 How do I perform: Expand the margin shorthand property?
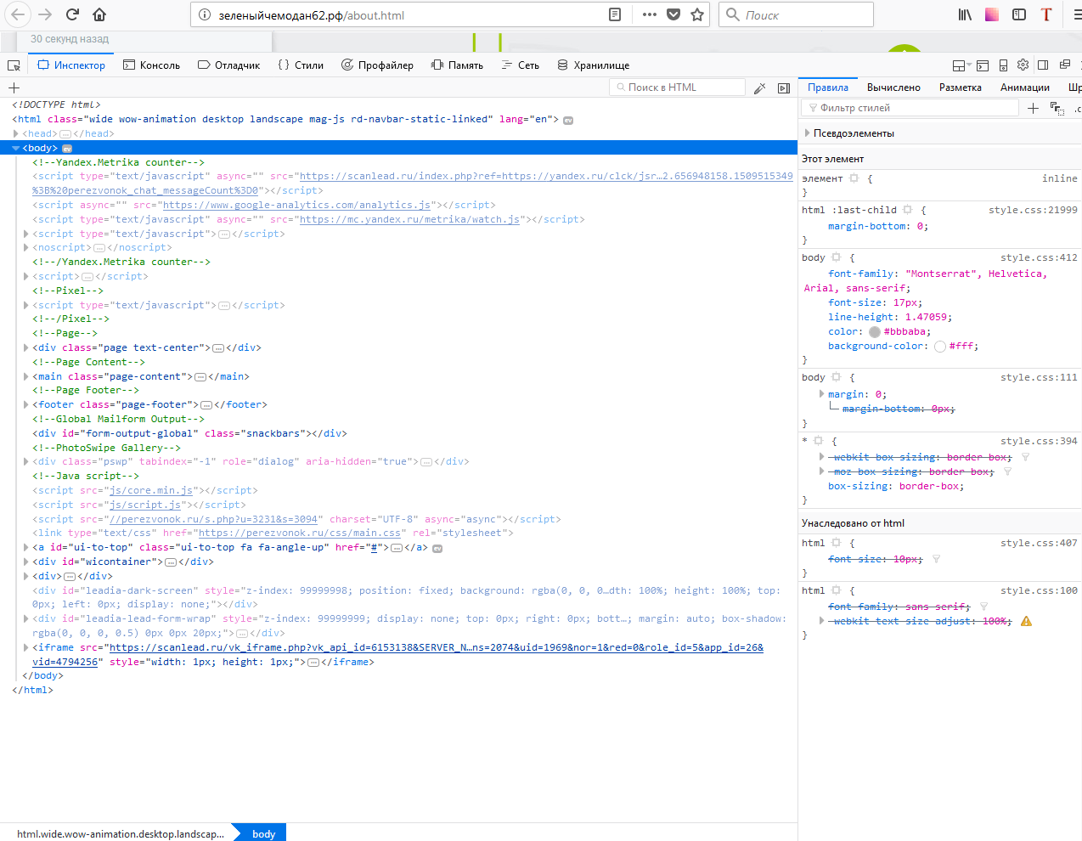[x=821, y=394]
